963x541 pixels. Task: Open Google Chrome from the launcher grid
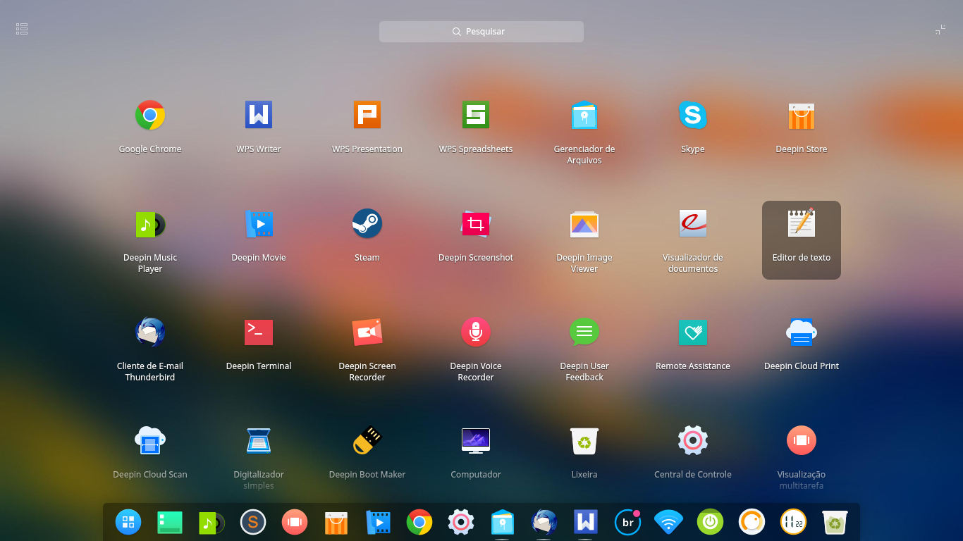(x=150, y=115)
